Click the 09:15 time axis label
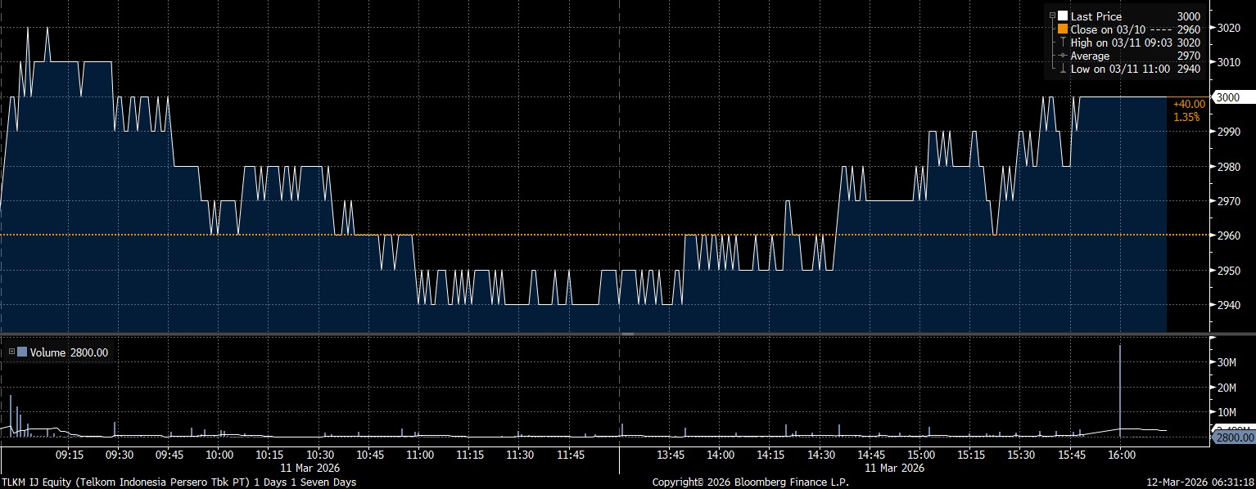The height and width of the screenshot is (489, 1256). tap(69, 455)
